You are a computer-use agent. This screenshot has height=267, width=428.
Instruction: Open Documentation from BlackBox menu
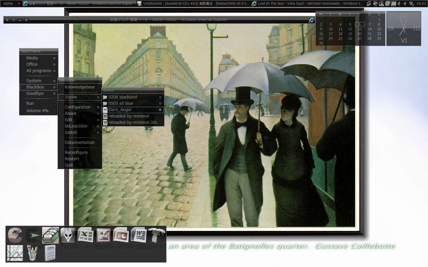80,143
